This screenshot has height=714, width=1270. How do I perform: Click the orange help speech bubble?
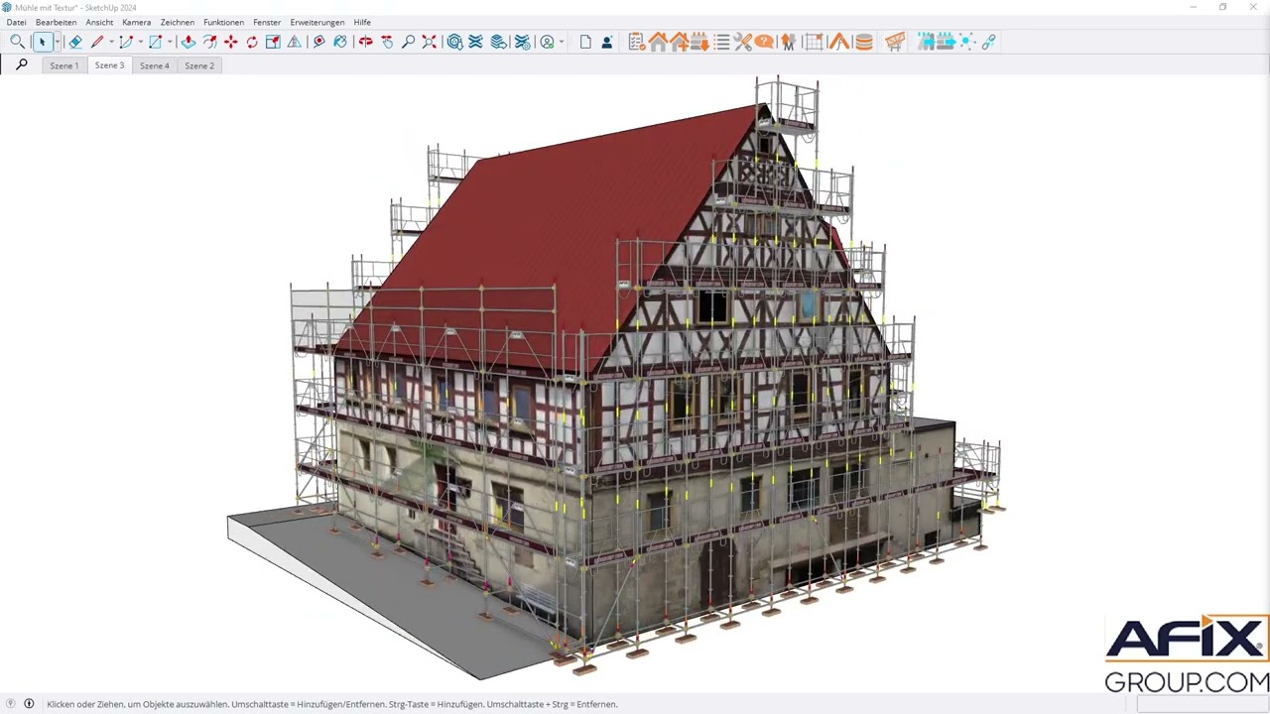click(764, 42)
